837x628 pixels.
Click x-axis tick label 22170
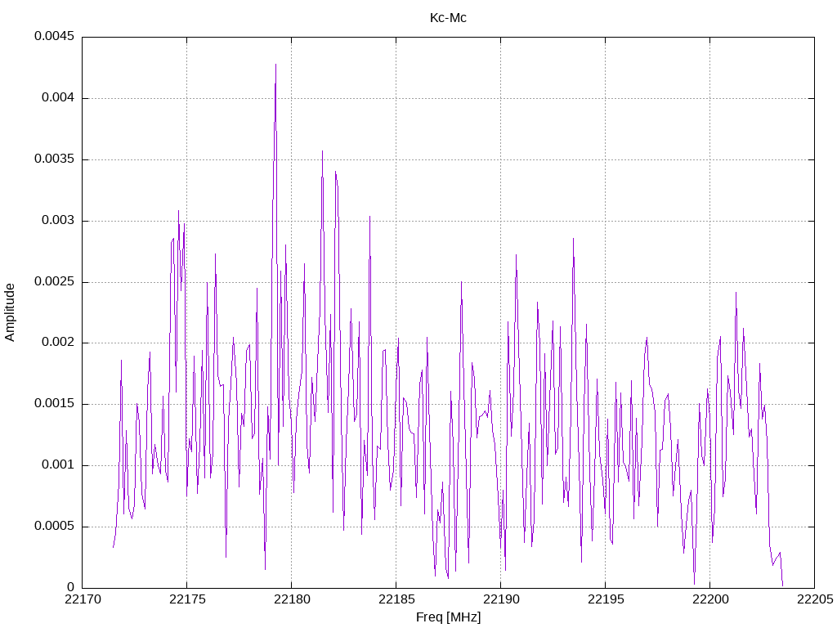pos(83,599)
